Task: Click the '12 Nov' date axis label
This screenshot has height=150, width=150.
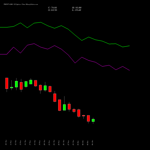Action: (x=16, y=142)
